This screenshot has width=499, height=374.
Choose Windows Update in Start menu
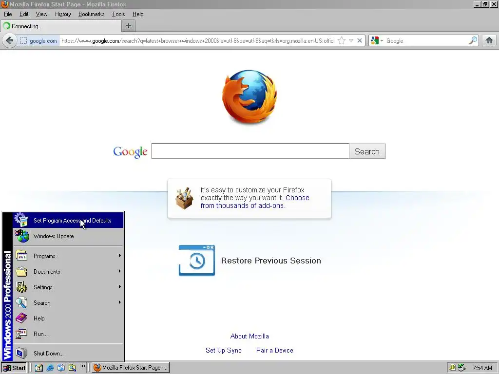tap(68, 236)
